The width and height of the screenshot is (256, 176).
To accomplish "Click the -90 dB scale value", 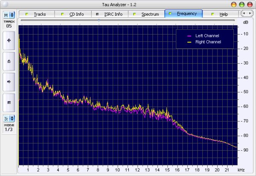I will tap(244, 150).
